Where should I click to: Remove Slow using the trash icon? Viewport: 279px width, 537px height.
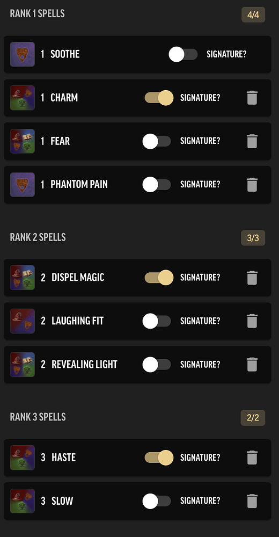point(252,501)
